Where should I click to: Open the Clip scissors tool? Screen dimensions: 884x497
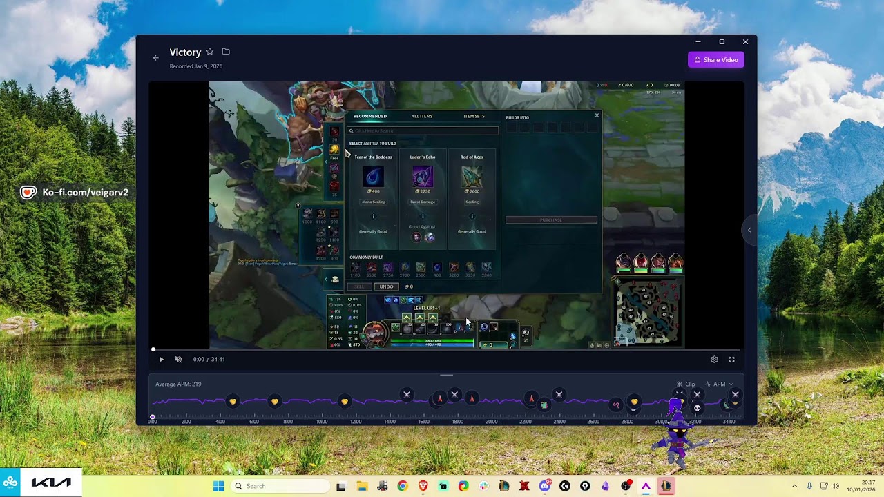pyautogui.click(x=686, y=384)
